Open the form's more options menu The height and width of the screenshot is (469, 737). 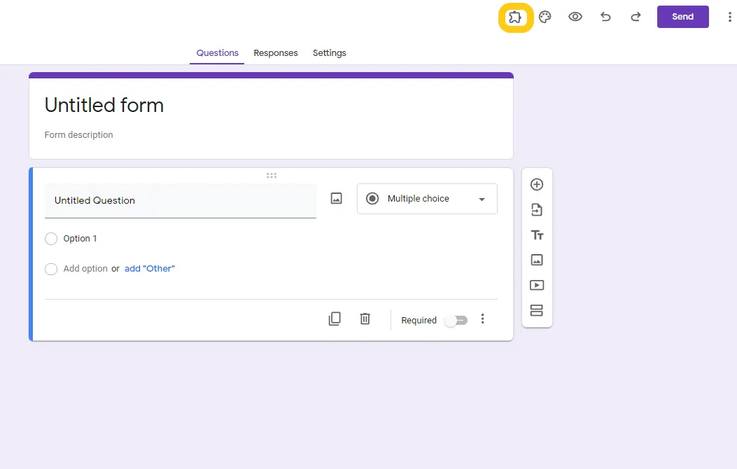730,17
